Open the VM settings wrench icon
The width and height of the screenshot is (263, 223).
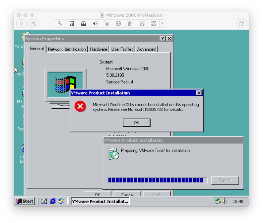coord(60,23)
